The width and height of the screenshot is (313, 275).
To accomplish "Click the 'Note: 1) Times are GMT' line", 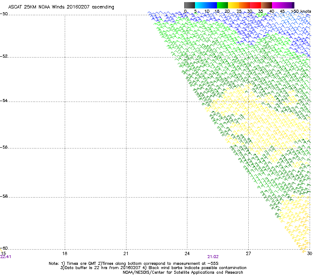I will click(x=133, y=264).
